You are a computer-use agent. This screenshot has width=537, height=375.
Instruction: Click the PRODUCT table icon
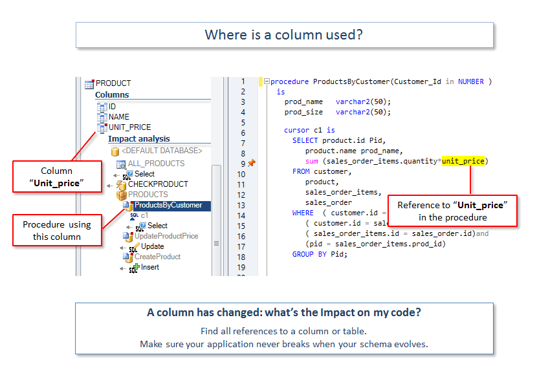(x=89, y=84)
